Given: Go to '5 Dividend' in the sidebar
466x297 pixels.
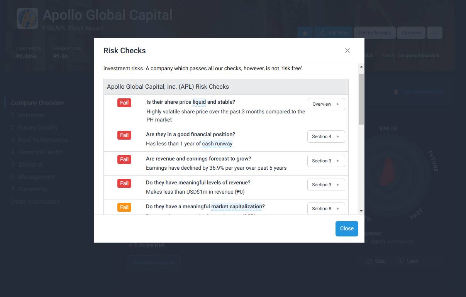Looking at the screenshot, I should [26, 165].
